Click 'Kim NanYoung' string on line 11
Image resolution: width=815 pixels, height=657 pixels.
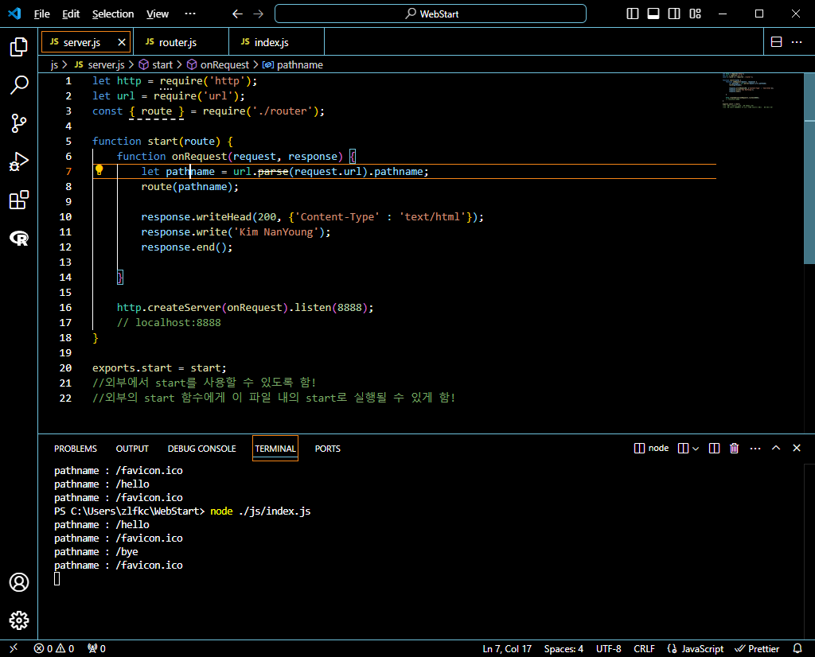276,232
